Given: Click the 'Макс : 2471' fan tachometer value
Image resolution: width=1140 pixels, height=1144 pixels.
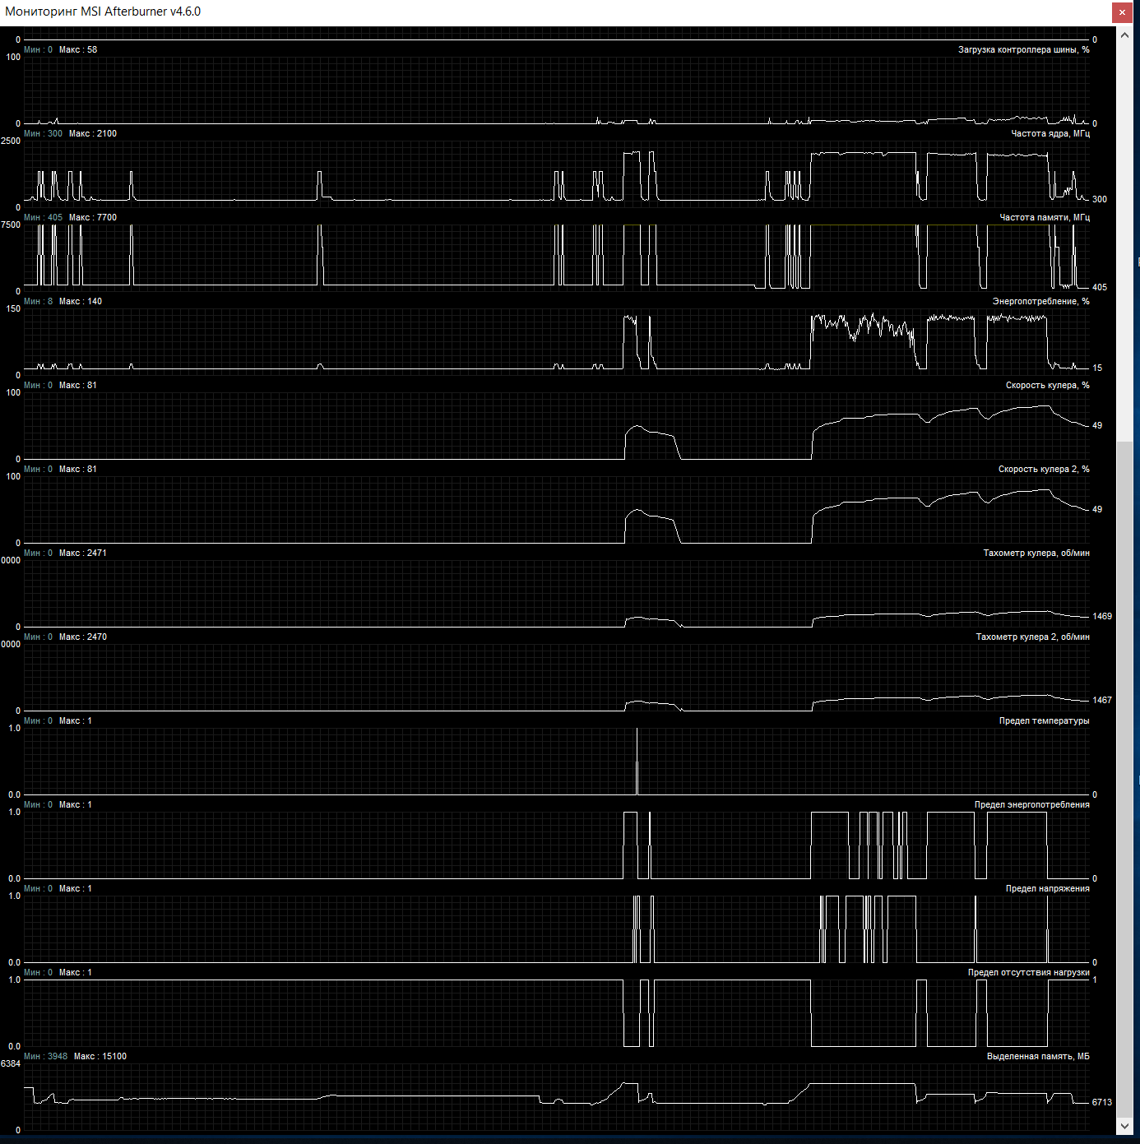Looking at the screenshot, I should pyautogui.click(x=83, y=553).
